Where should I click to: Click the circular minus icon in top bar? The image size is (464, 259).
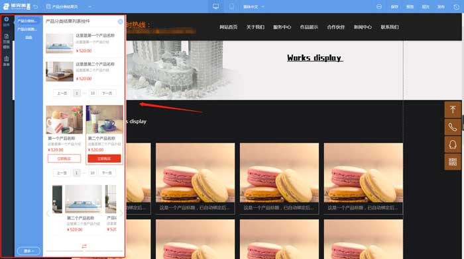[x=379, y=7]
